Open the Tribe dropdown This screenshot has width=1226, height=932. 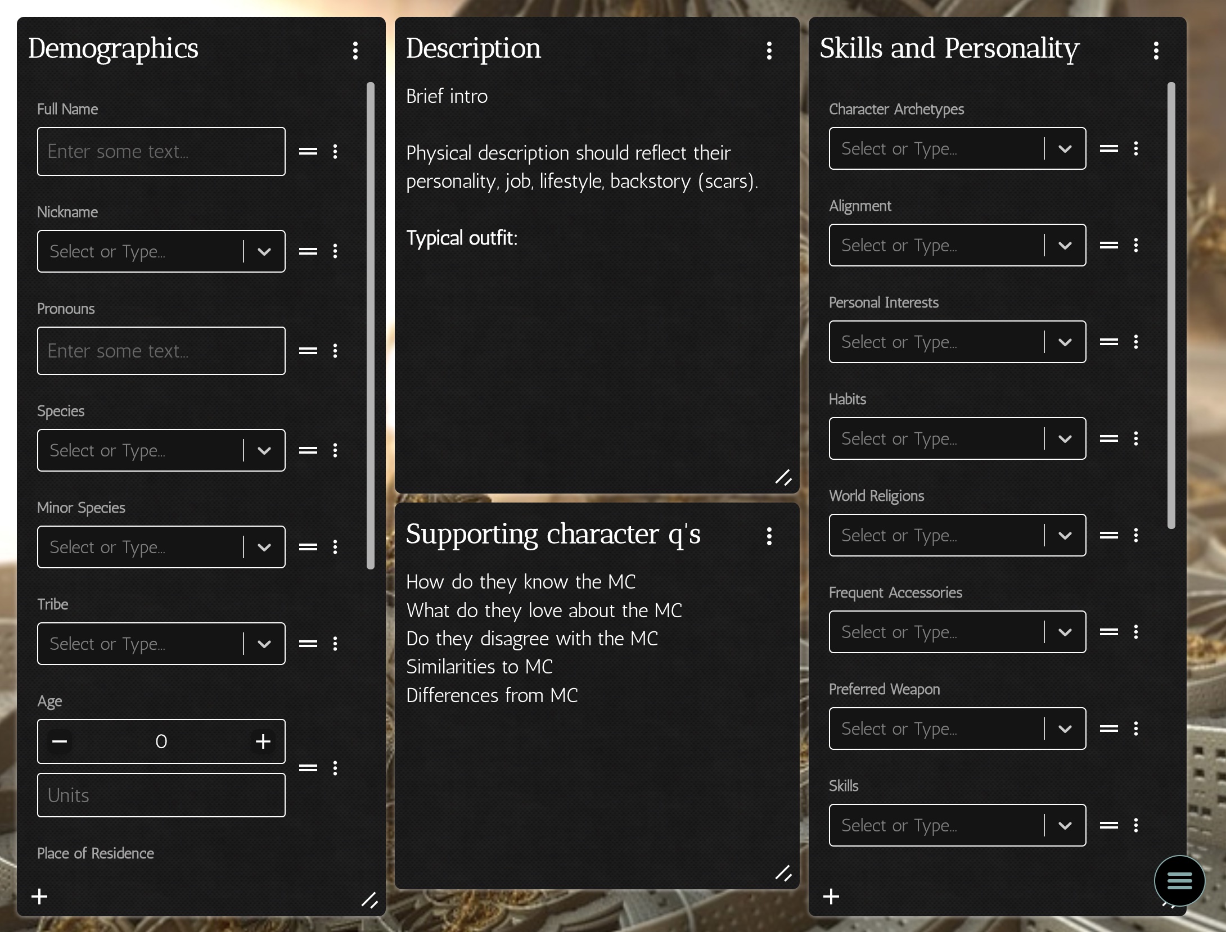pyautogui.click(x=264, y=643)
